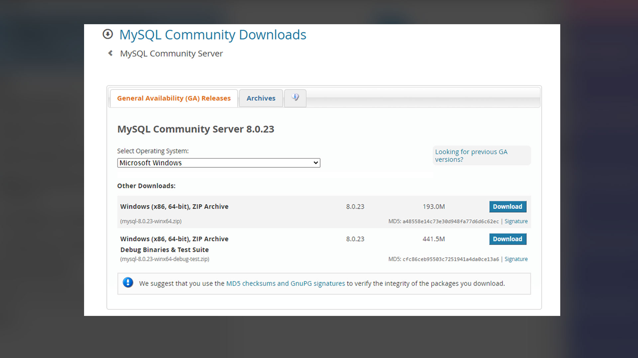Open Signature link for debug-test zip
638x358 pixels.
pos(516,259)
